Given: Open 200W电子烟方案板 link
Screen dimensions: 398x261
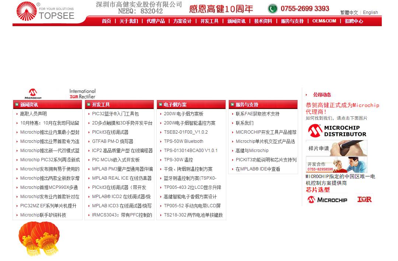Looking at the screenshot, I should 184,114.
